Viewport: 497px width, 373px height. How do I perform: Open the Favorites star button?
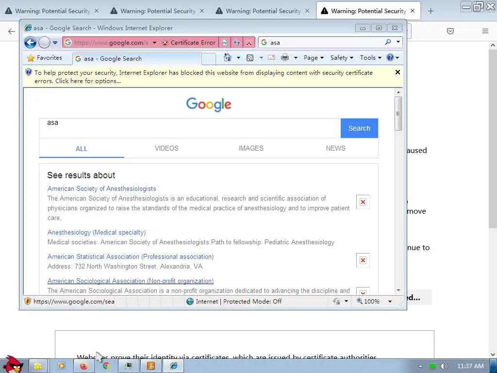[45, 58]
